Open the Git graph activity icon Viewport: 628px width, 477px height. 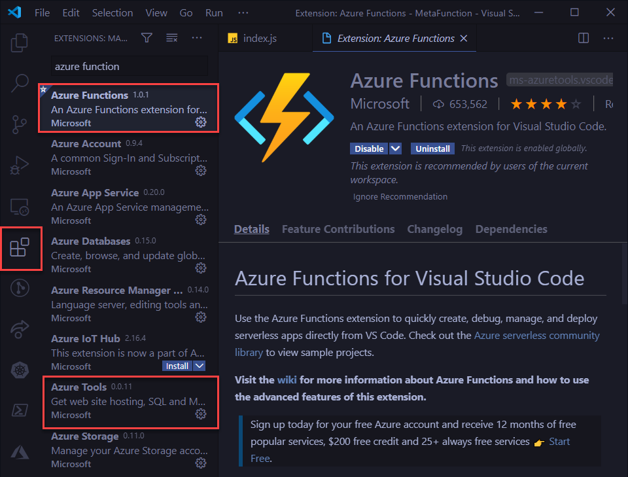coord(20,288)
